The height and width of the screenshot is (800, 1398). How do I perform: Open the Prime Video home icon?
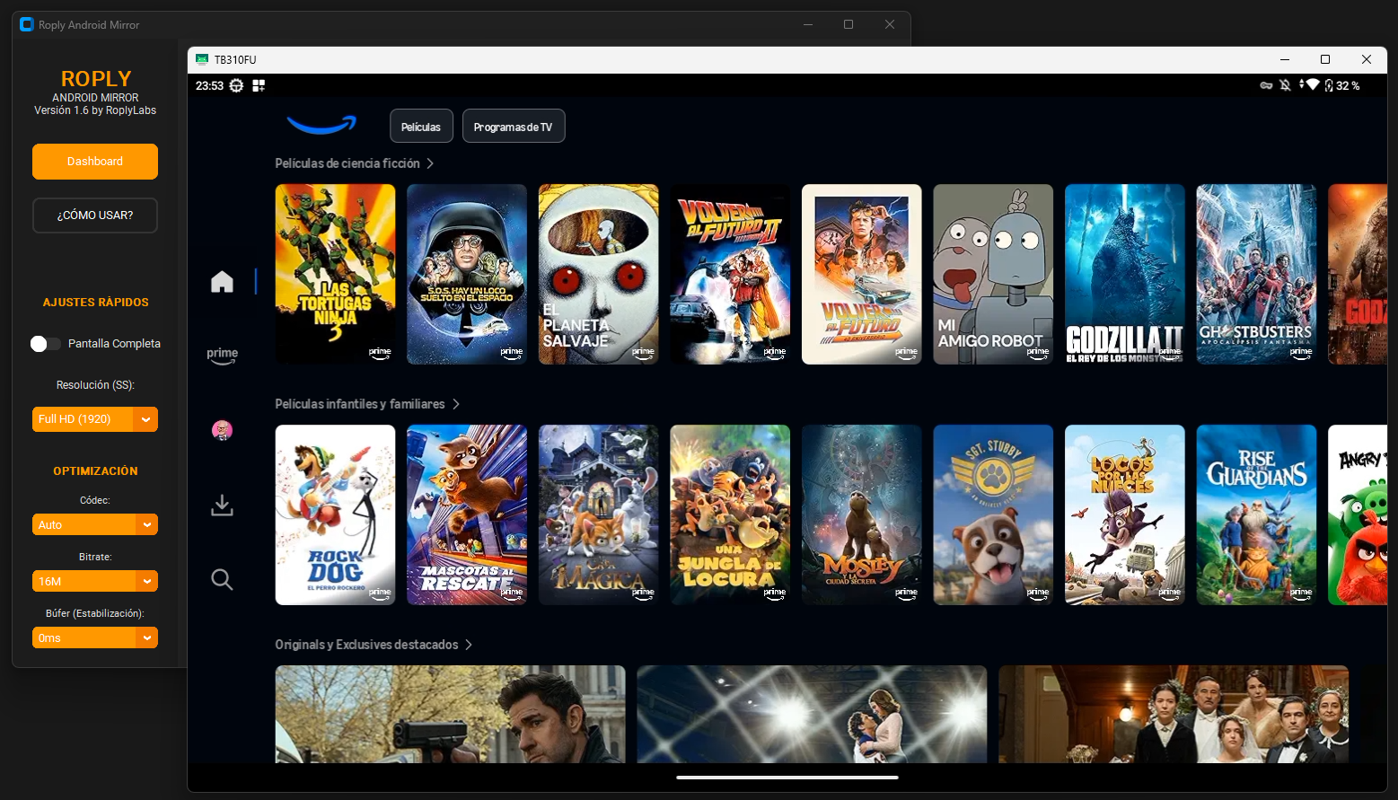(222, 282)
